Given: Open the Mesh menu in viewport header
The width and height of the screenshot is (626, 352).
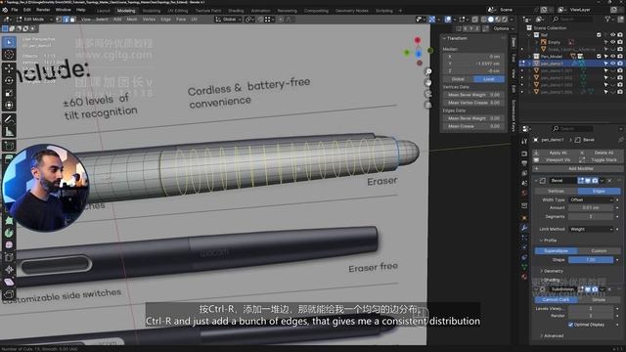Looking at the screenshot, I should [132, 20].
